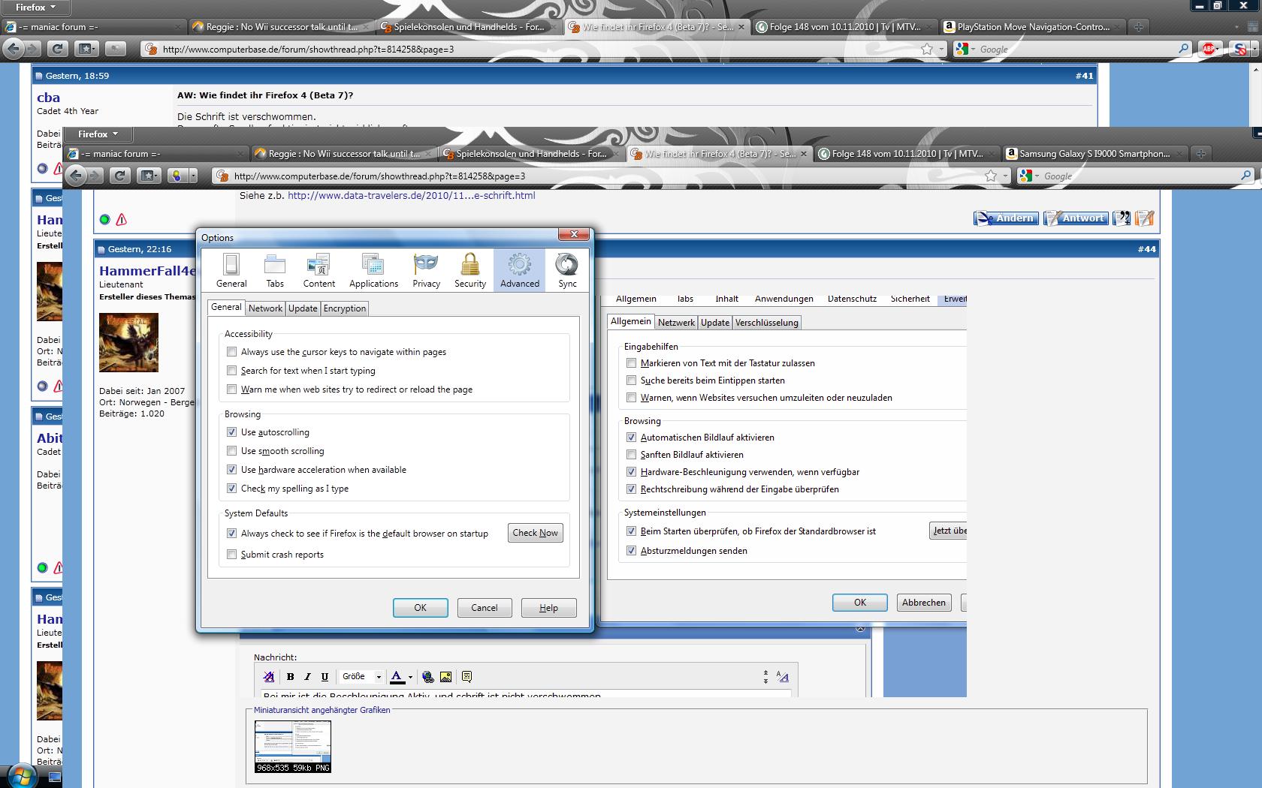This screenshot has width=1262, height=788.
Task: Remove text formatting in the message editor
Action: coord(269,676)
